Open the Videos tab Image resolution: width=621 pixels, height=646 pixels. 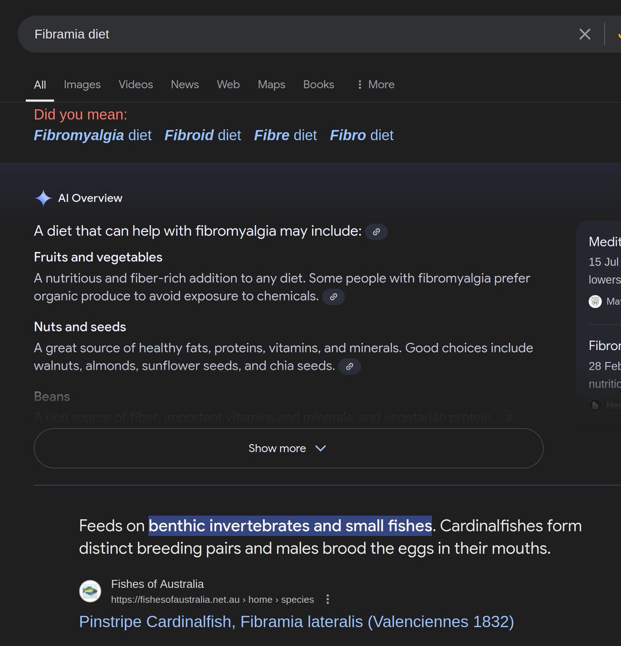click(x=136, y=85)
